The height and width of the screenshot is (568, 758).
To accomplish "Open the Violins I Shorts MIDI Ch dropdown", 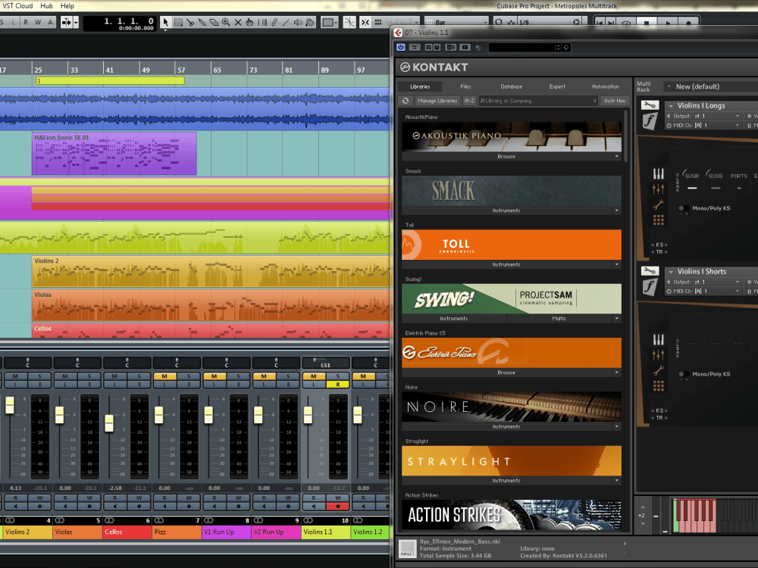I will tap(703, 292).
